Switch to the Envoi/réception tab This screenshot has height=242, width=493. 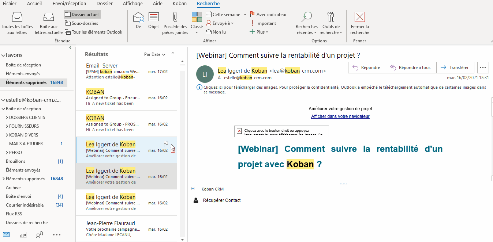coord(69,4)
